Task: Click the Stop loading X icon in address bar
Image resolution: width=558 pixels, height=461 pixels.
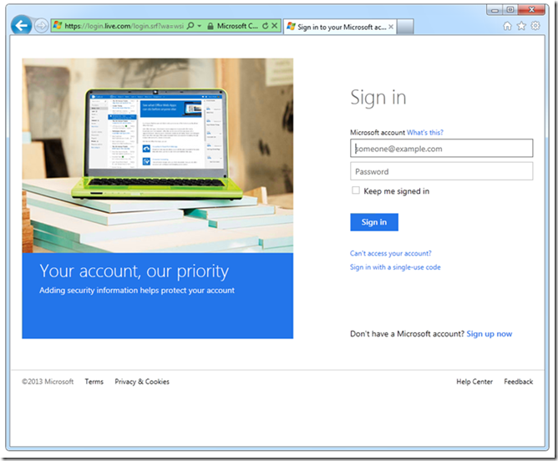Action: 274,26
